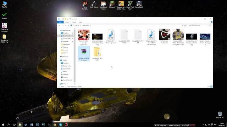The image size is (227, 127).
Task: Click the Search Downloads field
Action: click(199, 26)
